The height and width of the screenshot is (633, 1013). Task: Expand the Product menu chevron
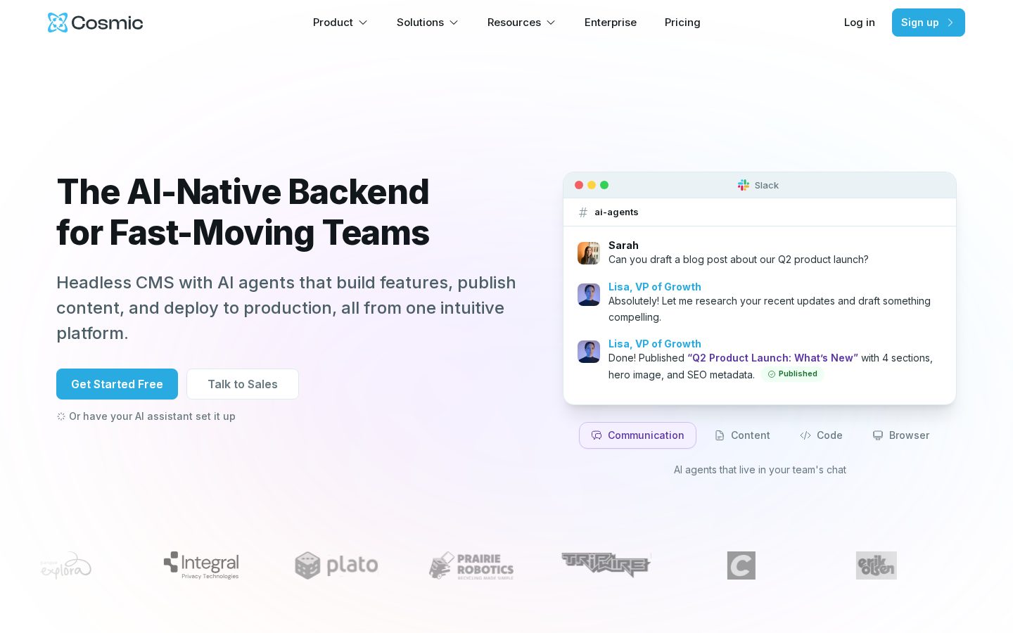(363, 23)
